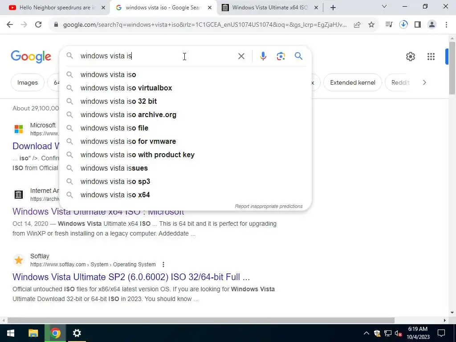Choose suggestion windows vista iso for vmware
456x342 pixels.
(185, 141)
